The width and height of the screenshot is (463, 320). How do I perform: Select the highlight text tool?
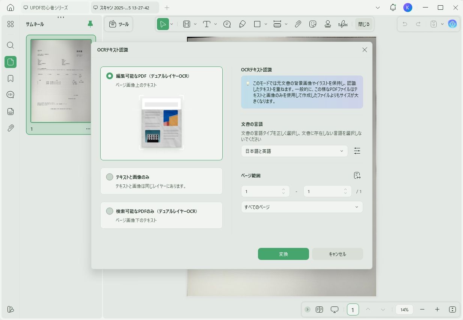(x=187, y=24)
